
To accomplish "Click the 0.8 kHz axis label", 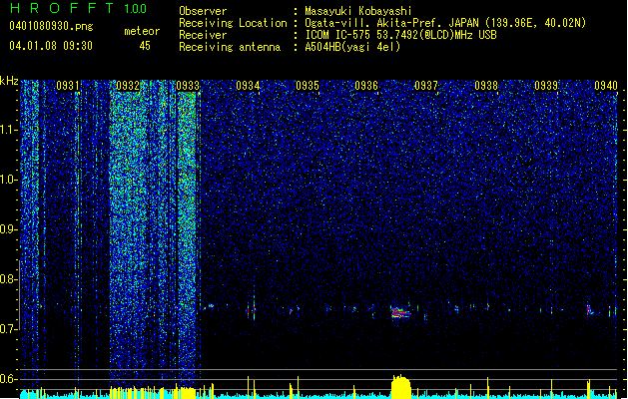I will pyautogui.click(x=8, y=279).
